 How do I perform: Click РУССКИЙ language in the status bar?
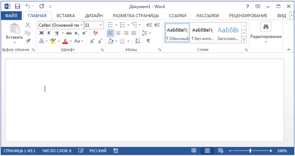[98, 151]
